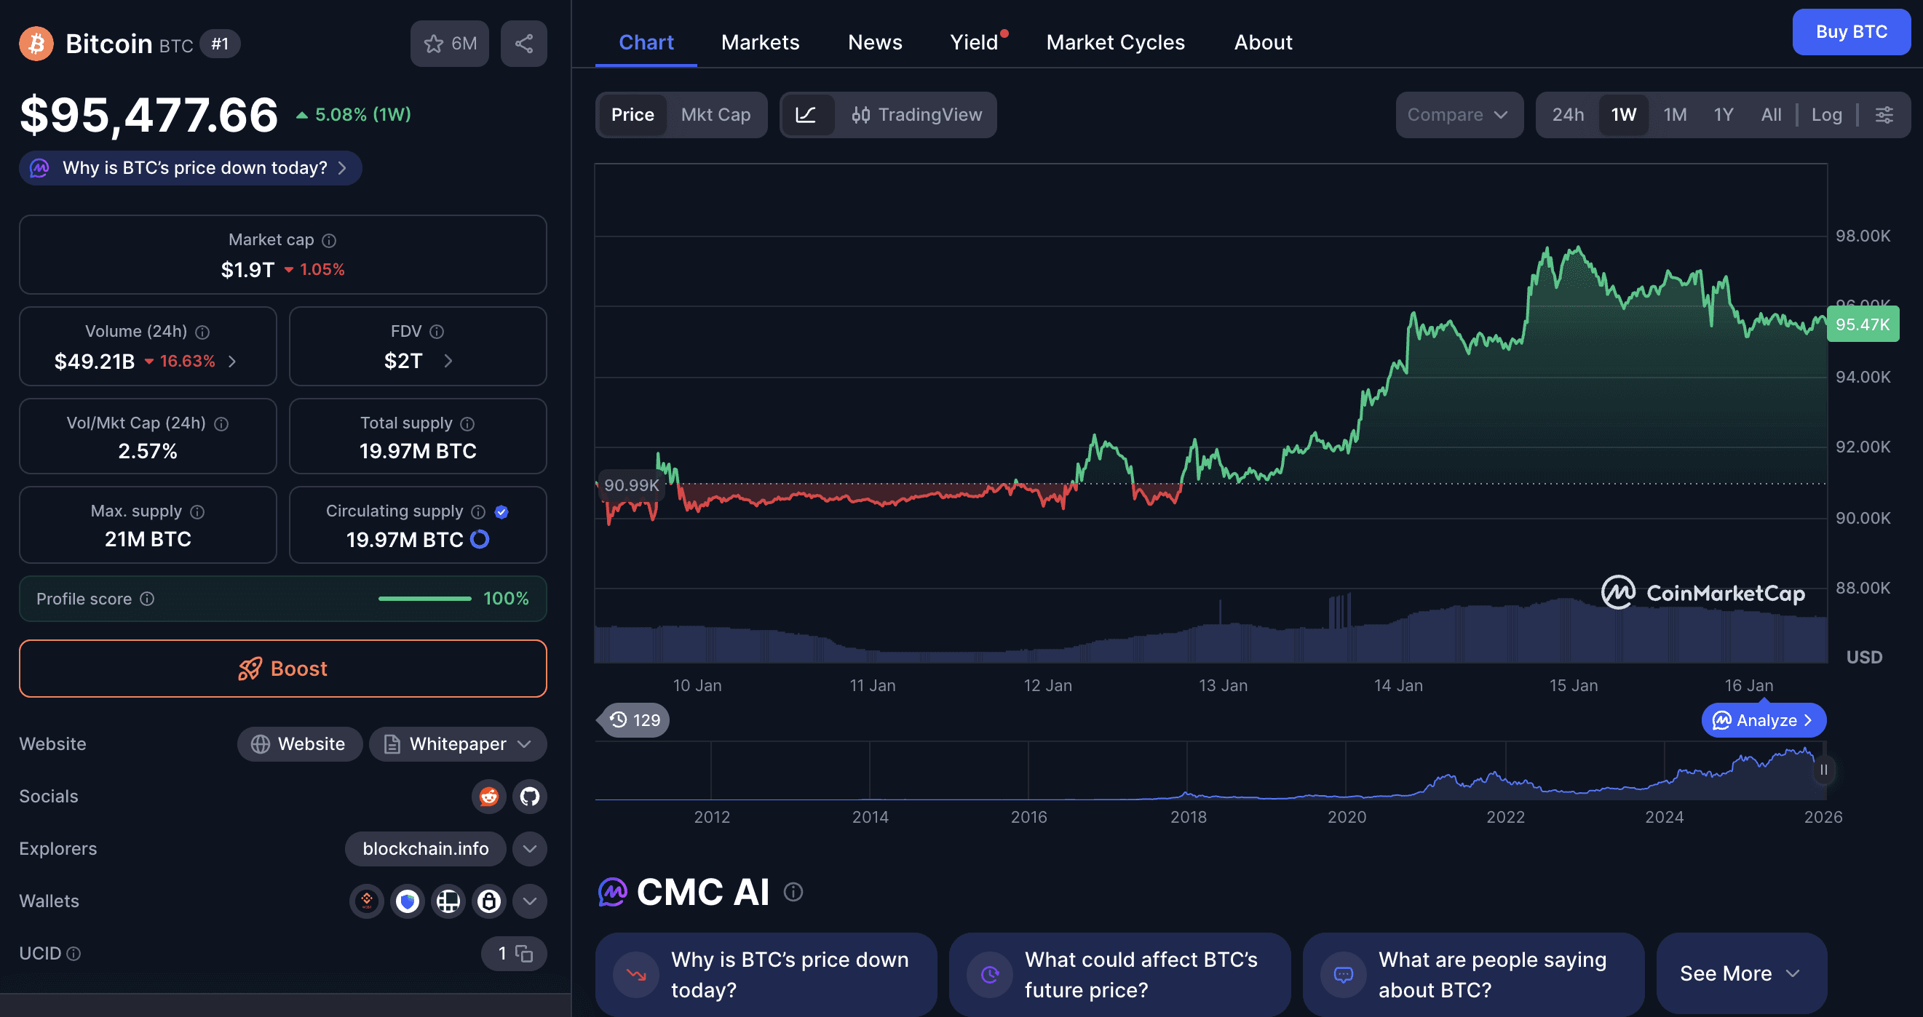Open the Market Cycles tab
Viewport: 1923px width, 1017px height.
(1115, 42)
